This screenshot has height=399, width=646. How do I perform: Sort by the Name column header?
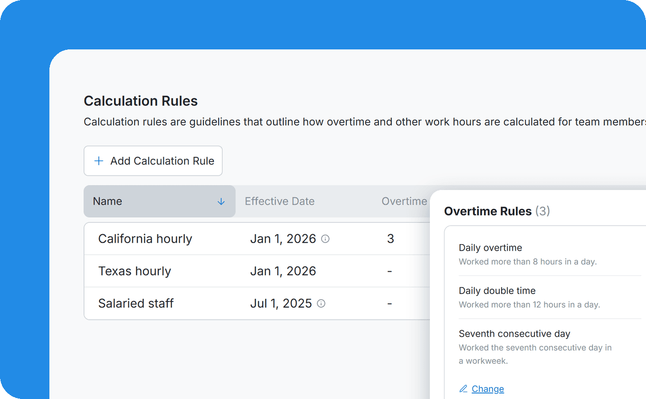160,201
